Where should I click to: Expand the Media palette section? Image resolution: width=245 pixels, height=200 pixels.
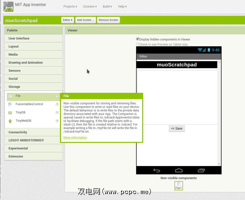click(x=34, y=54)
